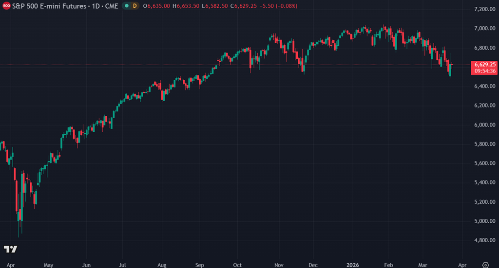Click the 7,000.00 price axis label
Screen dimensions: 499x268
484,29
